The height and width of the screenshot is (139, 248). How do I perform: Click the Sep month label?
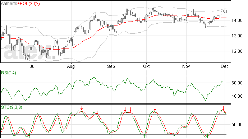[x=111, y=66]
